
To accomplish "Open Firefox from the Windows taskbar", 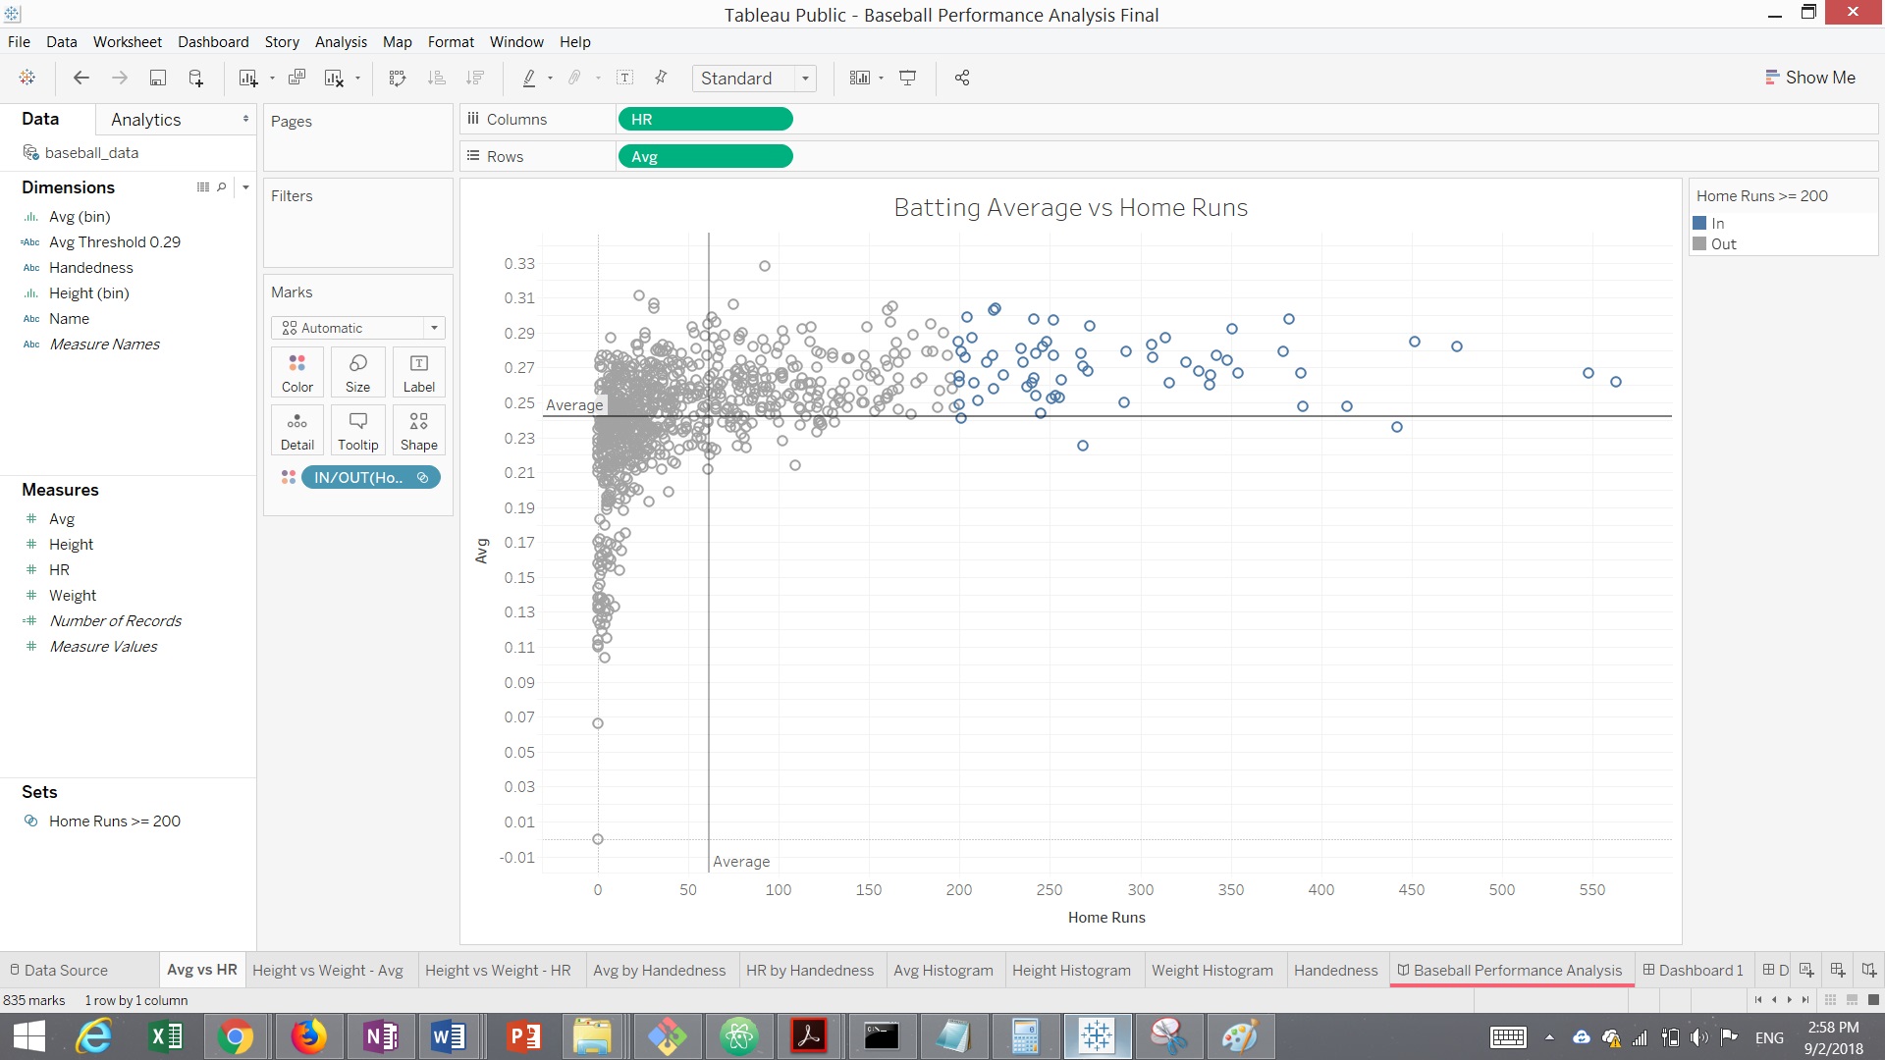I will pos(308,1036).
